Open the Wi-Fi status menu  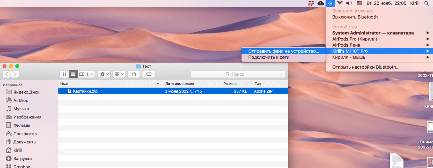coord(340,3)
